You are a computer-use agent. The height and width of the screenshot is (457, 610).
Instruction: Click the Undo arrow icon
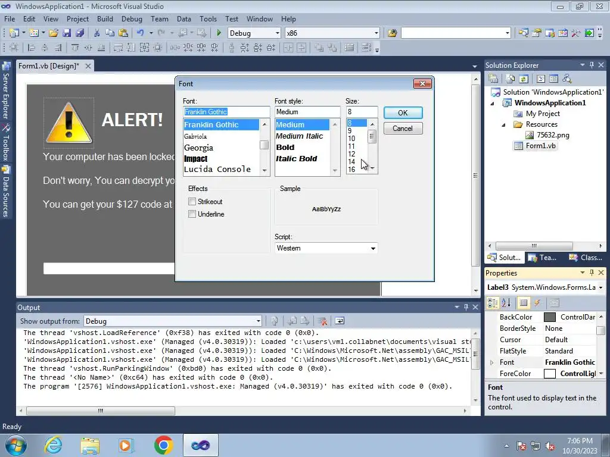[x=141, y=33]
